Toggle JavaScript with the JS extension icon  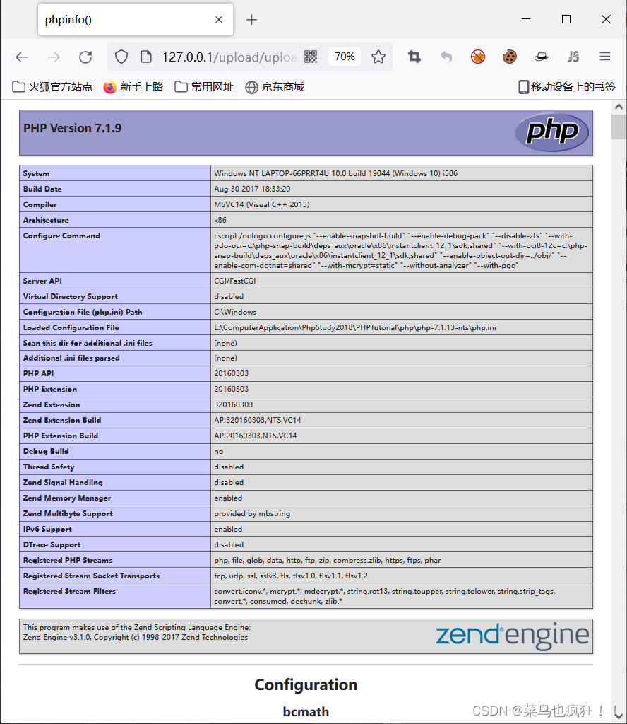573,57
